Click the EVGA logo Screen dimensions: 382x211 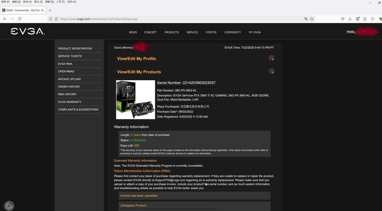coord(28,31)
